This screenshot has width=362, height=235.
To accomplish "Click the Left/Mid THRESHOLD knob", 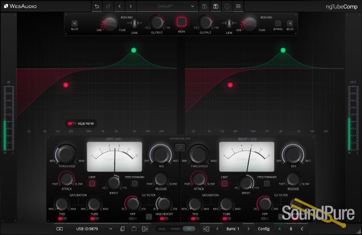I will coord(66,154).
